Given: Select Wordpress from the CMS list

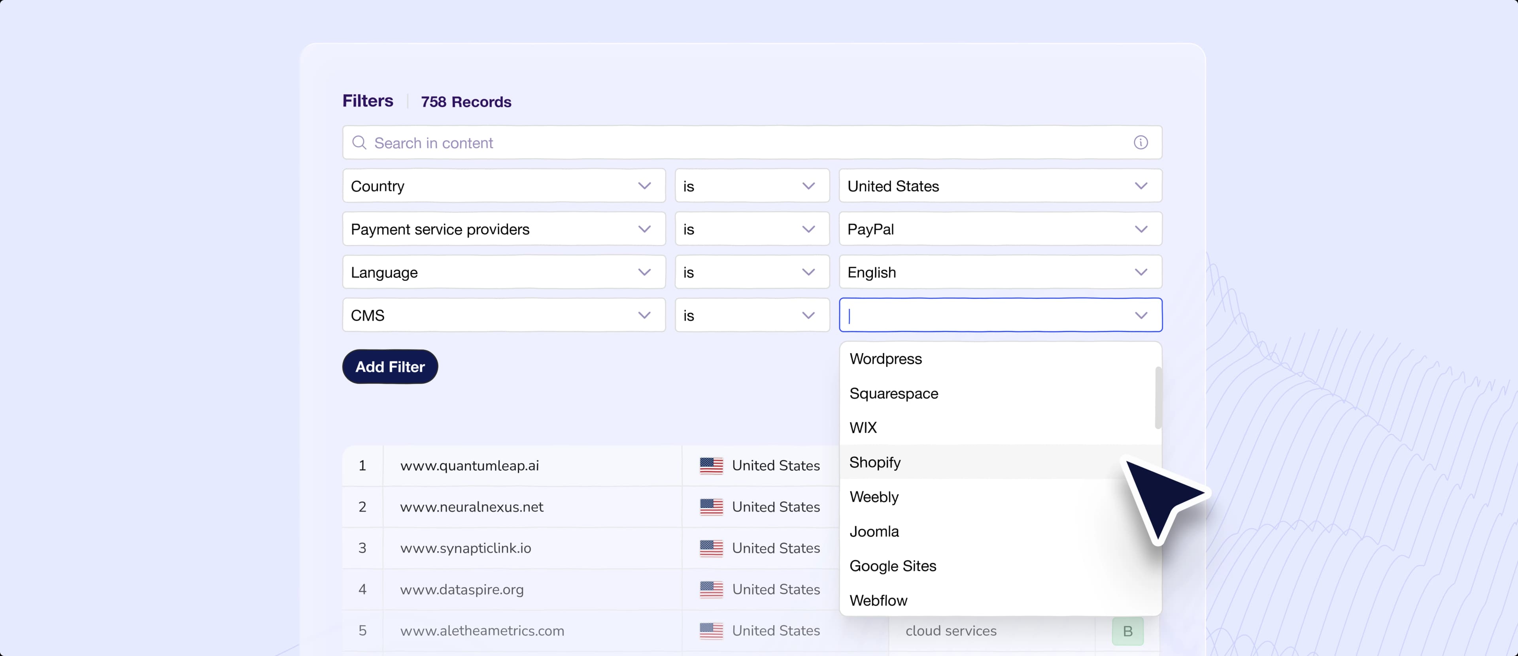Looking at the screenshot, I should 885,359.
